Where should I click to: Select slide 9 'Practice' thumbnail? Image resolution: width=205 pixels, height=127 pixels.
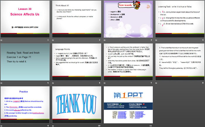click(25, 105)
